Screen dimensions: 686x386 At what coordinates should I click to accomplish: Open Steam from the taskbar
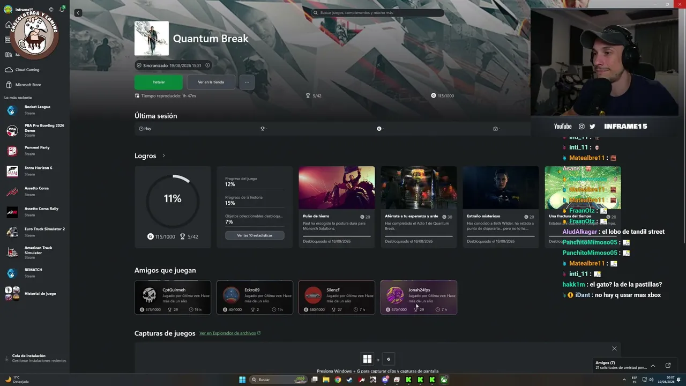(349, 380)
